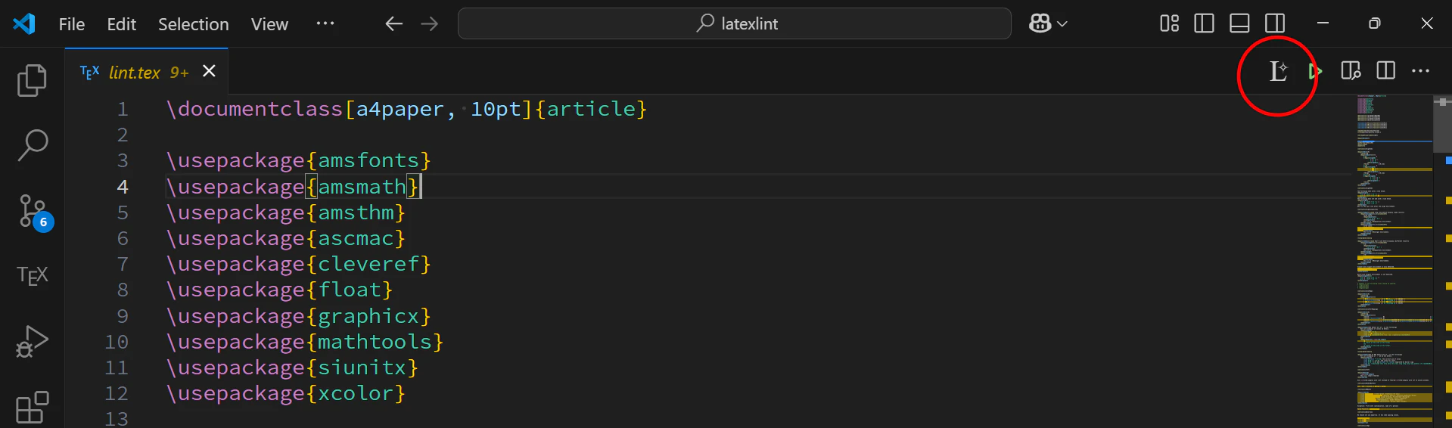
Task: Click on the xcolor package line
Action: pos(285,393)
